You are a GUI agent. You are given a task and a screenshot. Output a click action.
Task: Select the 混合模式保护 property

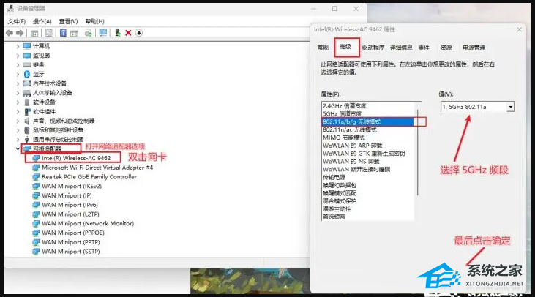tap(340, 201)
